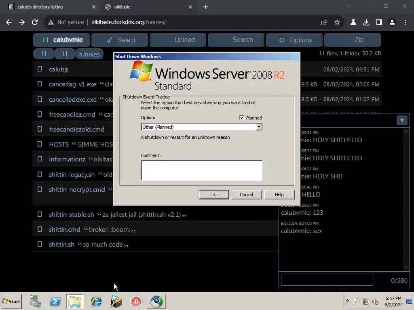Reload the page with the refresh icon
414x310 pixels.
click(35, 23)
